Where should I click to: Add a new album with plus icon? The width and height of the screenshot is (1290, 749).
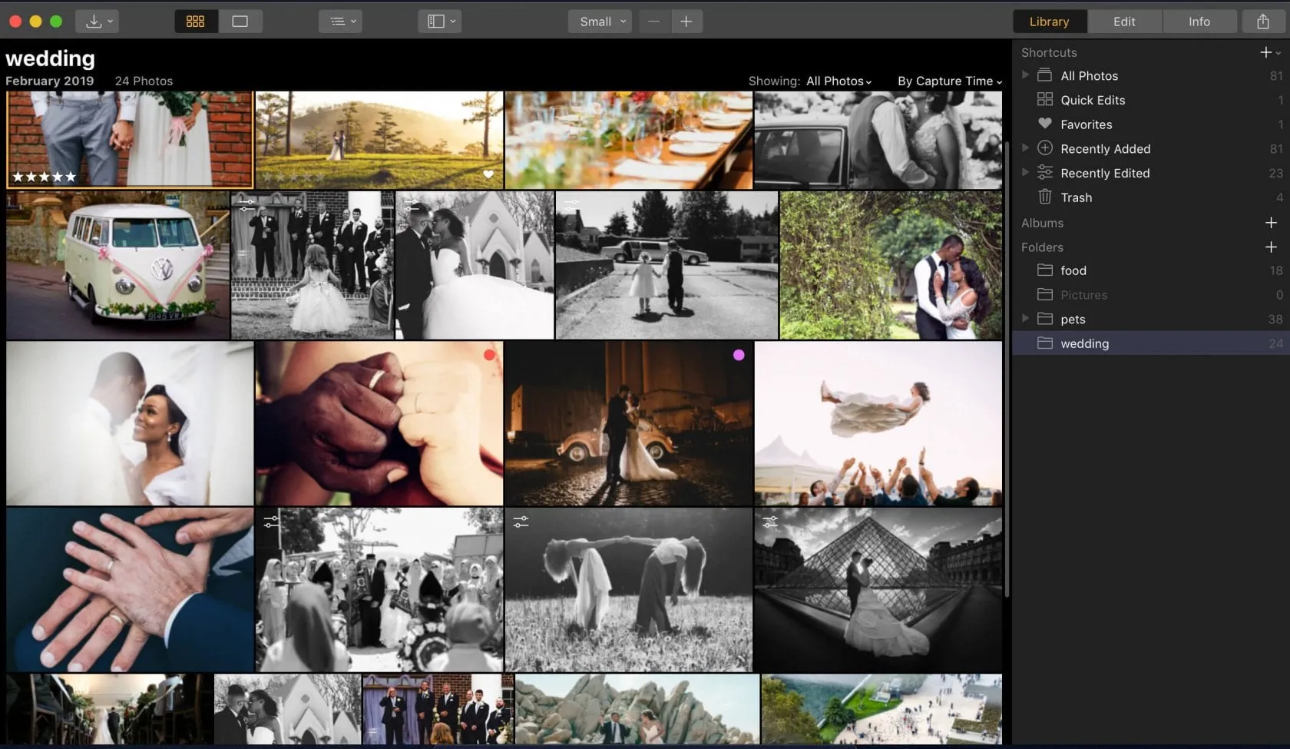pos(1271,223)
